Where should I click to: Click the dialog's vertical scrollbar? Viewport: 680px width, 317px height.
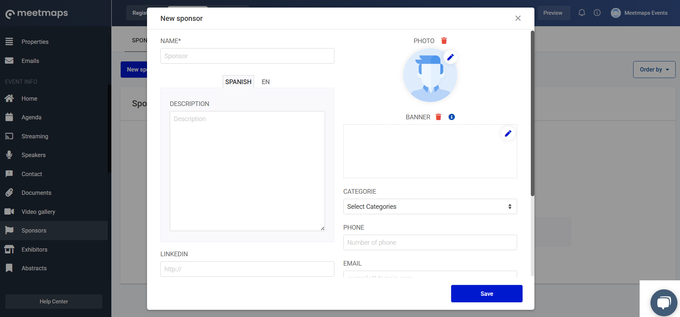click(532, 114)
